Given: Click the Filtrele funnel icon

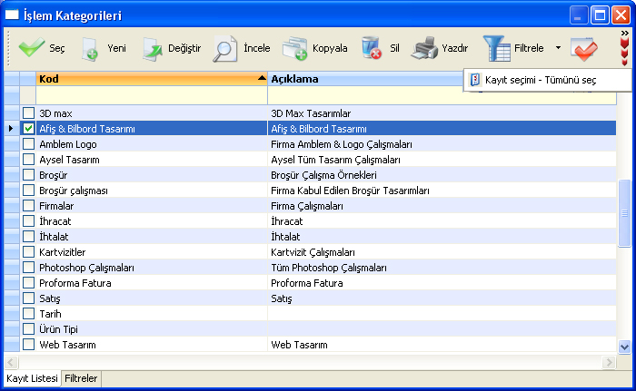Looking at the screenshot, I should click(x=496, y=48).
